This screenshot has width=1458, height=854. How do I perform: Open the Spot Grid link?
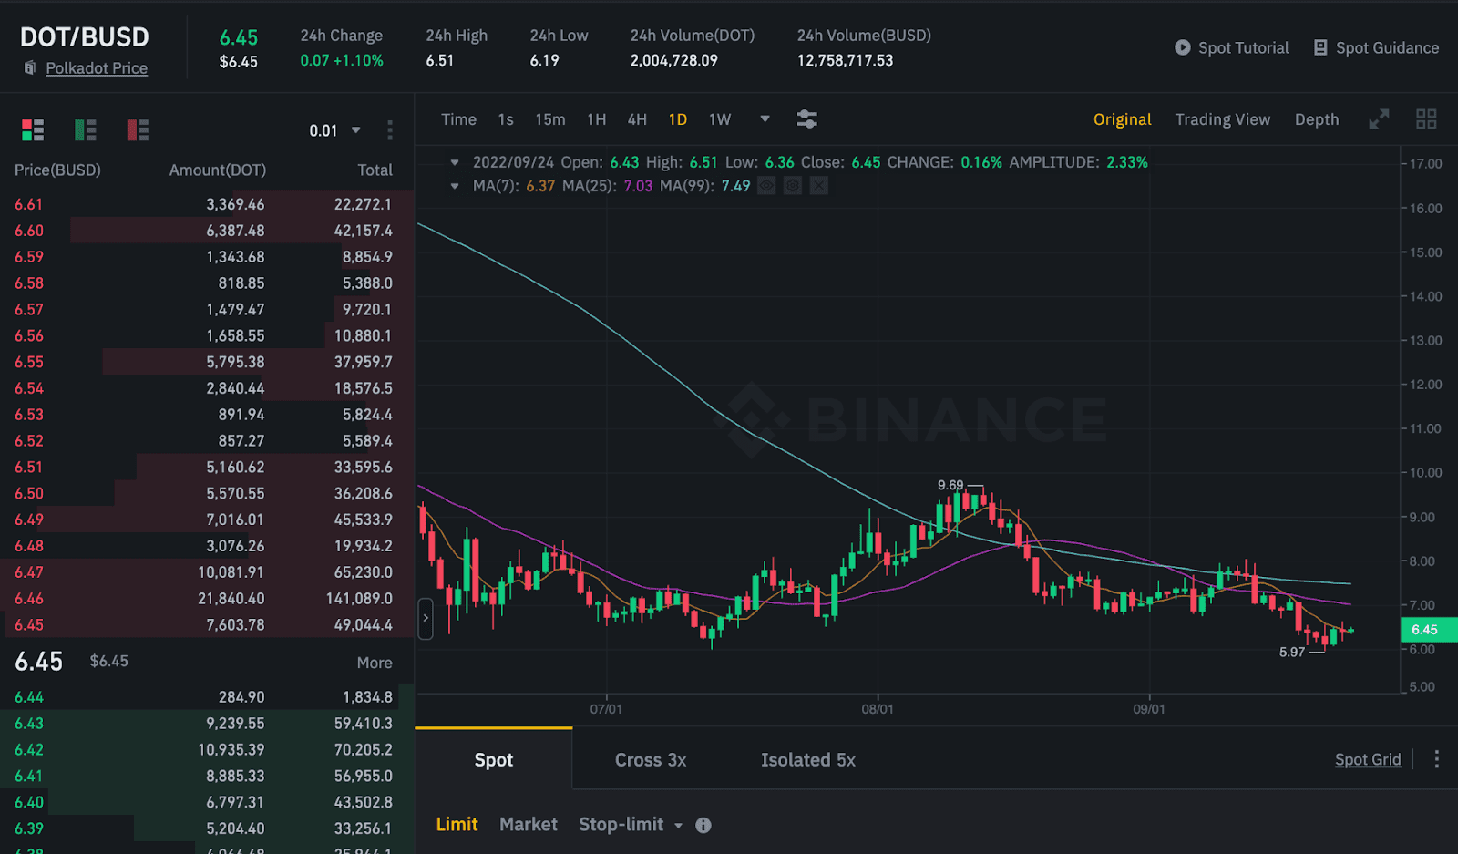pyautogui.click(x=1368, y=759)
